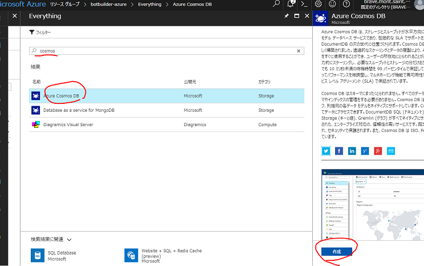The width and height of the screenshot is (424, 266).
Task: Share on Twitter
Action: coord(326,151)
